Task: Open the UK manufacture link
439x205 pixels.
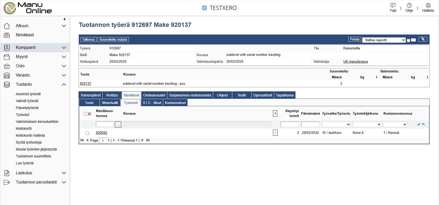Action: pos(356,61)
